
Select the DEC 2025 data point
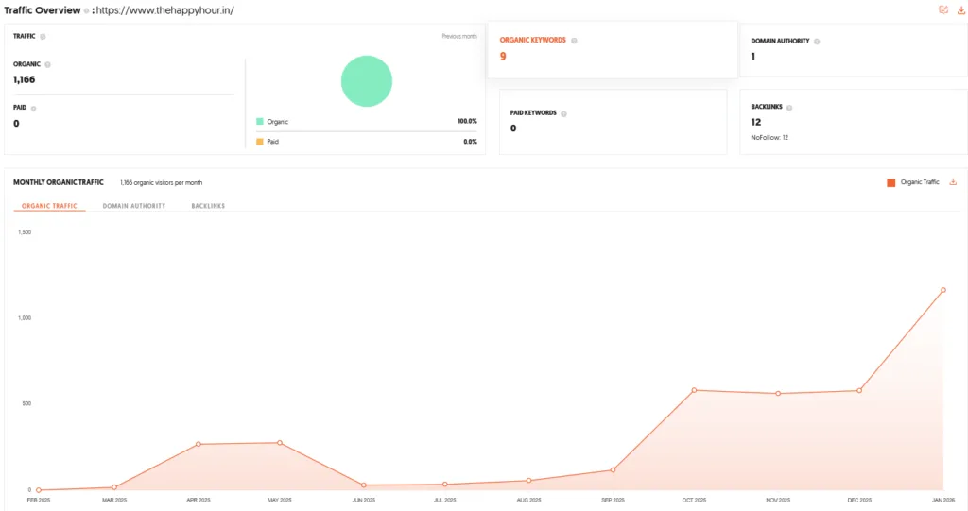(859, 391)
